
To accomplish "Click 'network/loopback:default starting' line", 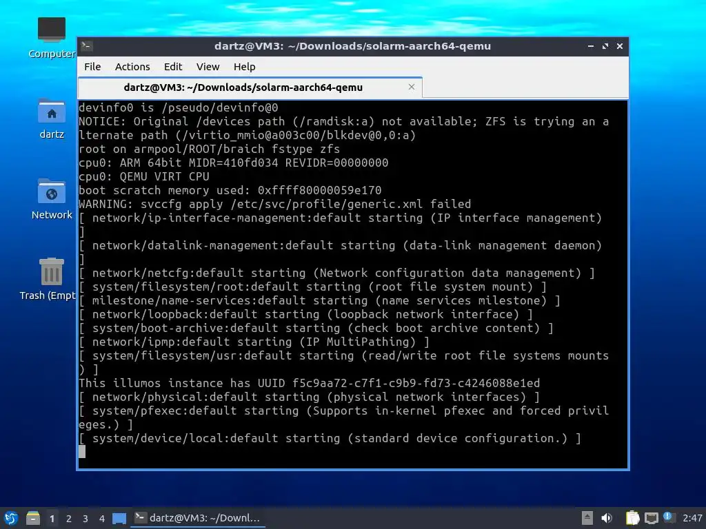I will pos(305,314).
